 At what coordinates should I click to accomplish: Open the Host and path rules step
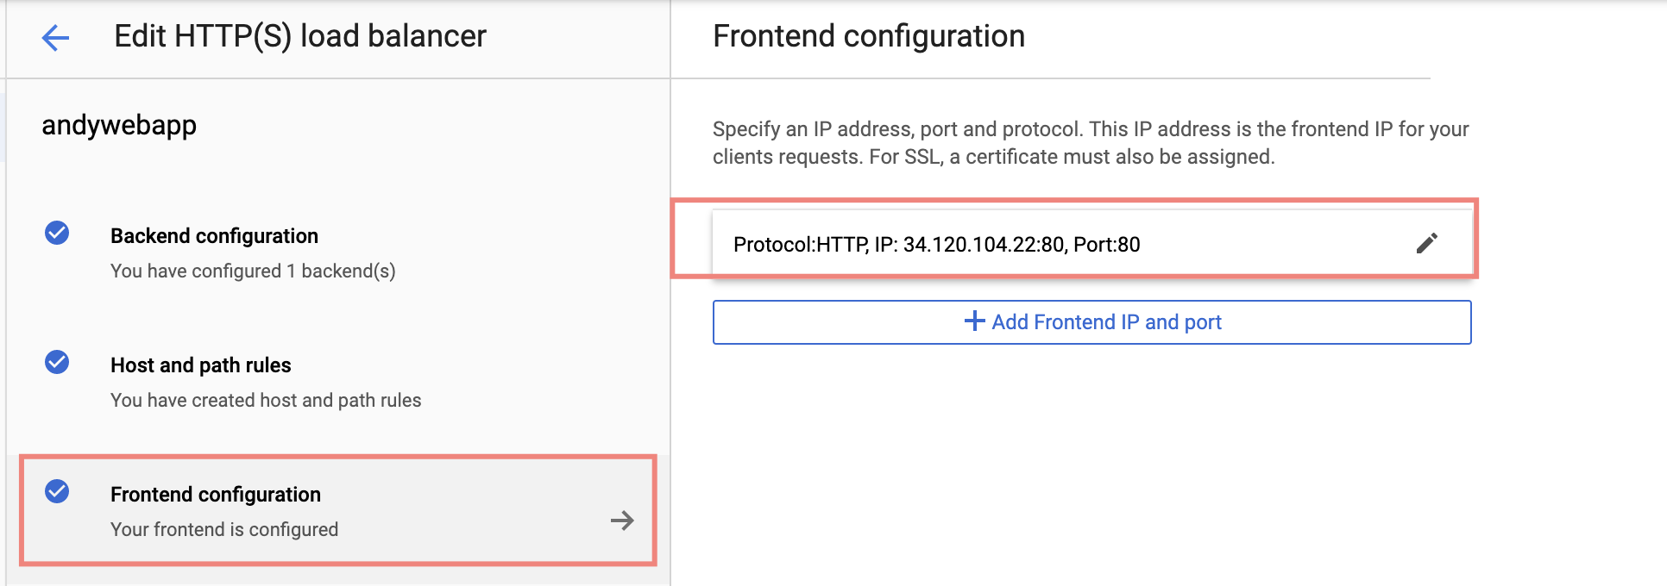[x=200, y=365]
